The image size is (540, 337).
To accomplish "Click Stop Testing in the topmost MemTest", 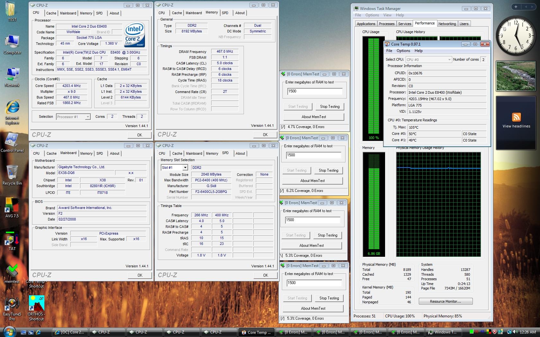I will [329, 107].
